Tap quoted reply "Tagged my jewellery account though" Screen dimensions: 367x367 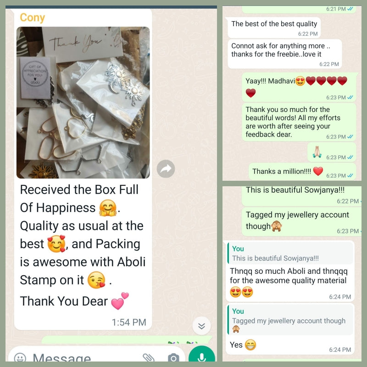[290, 320]
